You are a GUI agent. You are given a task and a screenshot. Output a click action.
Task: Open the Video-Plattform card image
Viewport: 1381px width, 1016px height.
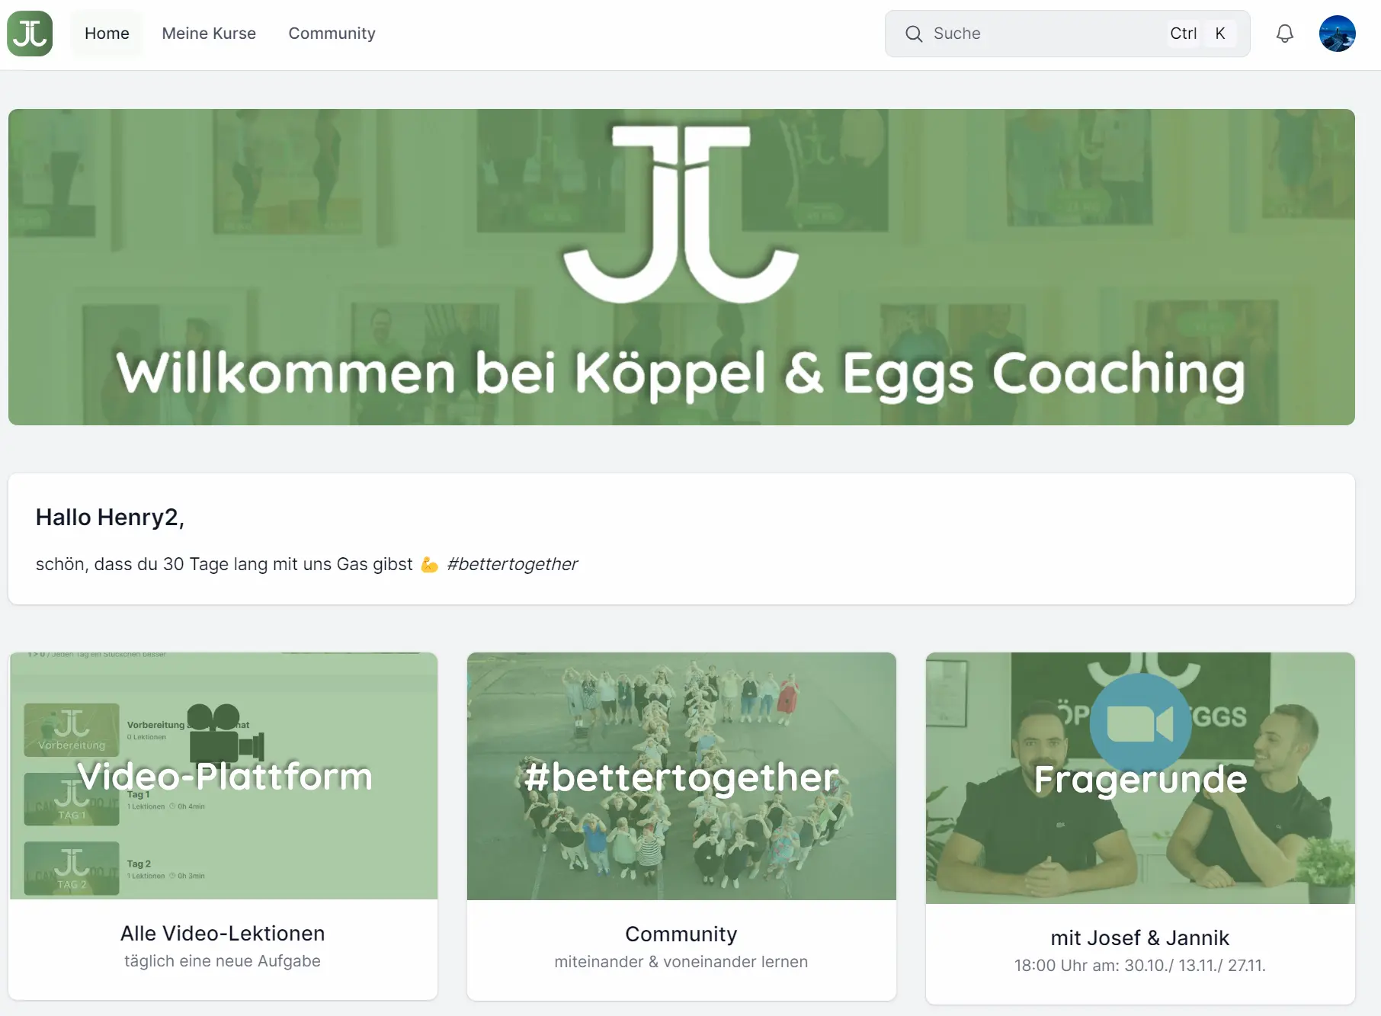(223, 776)
